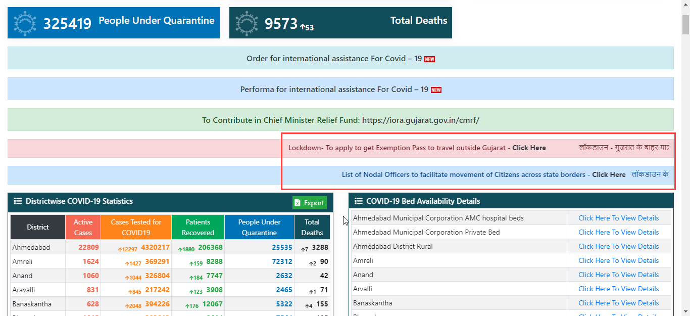Click Banaskantha's patients recovered value 12067
The width and height of the screenshot is (690, 316).
tap(213, 304)
